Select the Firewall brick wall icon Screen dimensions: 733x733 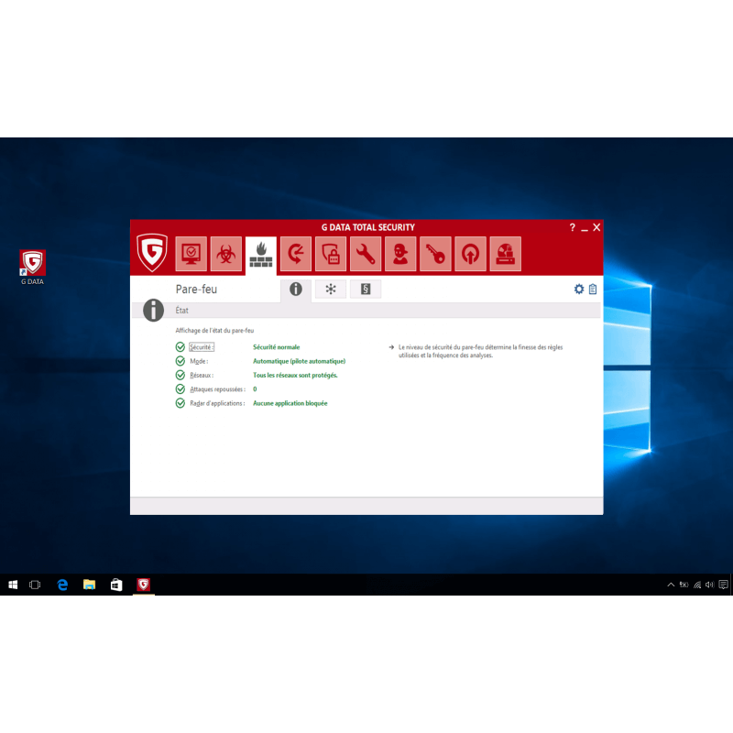pos(261,255)
